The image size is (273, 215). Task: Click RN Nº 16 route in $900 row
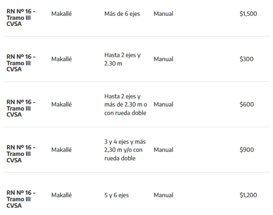pos(21,154)
